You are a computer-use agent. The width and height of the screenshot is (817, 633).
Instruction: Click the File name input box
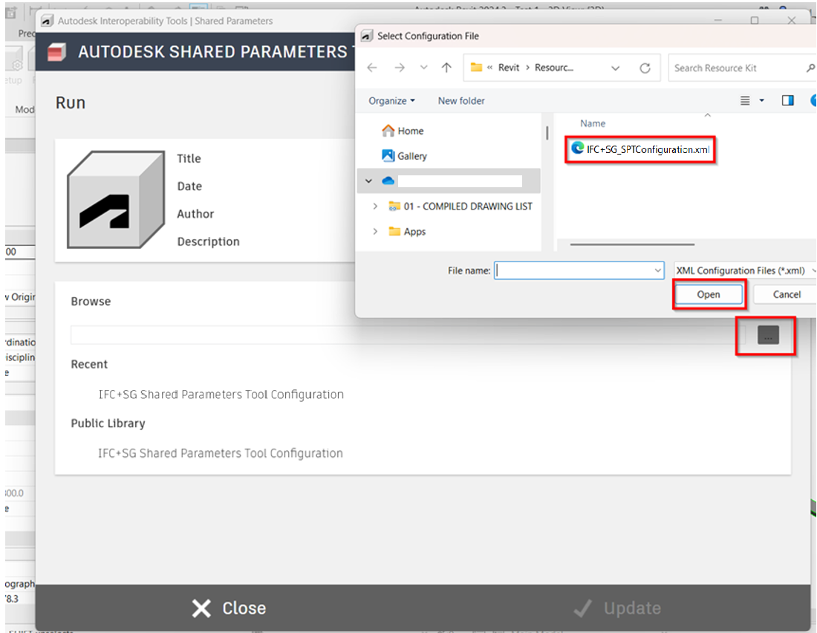tap(573, 270)
